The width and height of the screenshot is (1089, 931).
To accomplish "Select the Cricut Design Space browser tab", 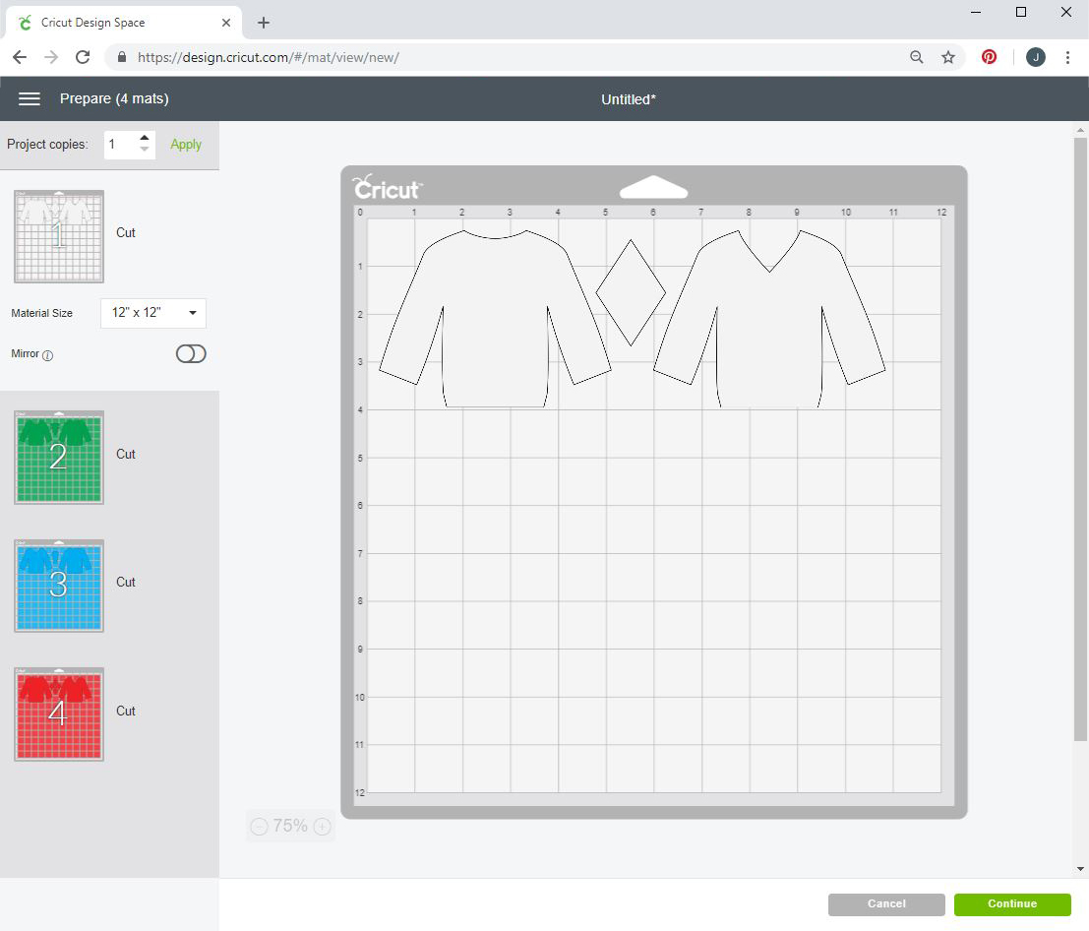I will point(124,23).
